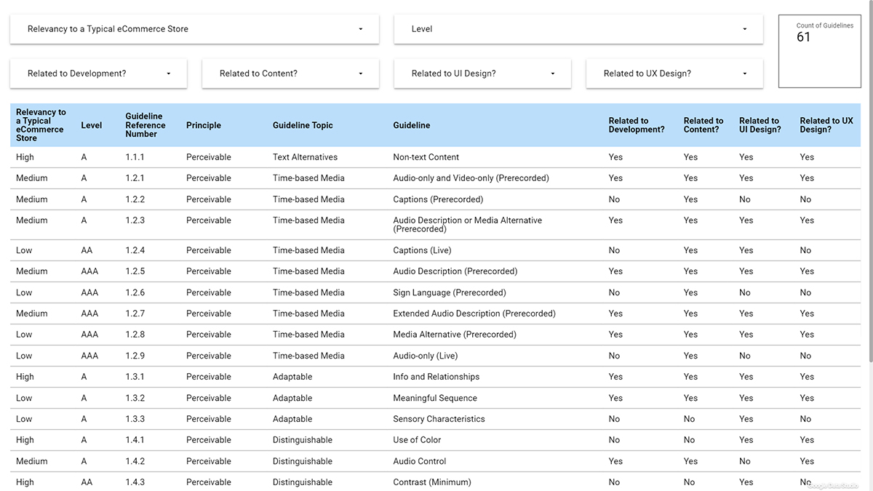Click 'Distinguishable' topic in row 1.4.1
Image resolution: width=873 pixels, height=491 pixels.
303,440
